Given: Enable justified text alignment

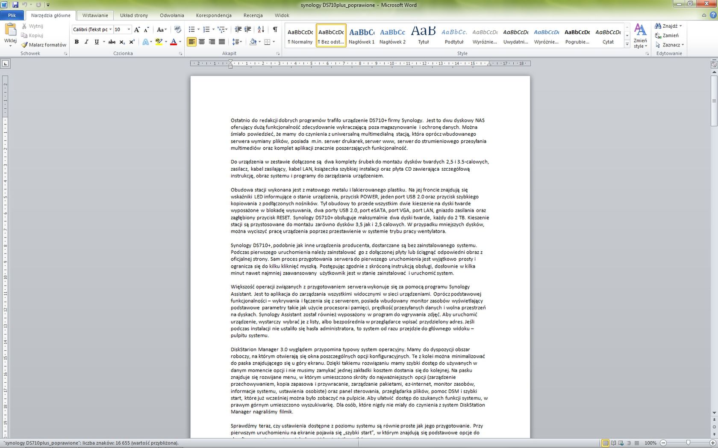Looking at the screenshot, I should [222, 42].
